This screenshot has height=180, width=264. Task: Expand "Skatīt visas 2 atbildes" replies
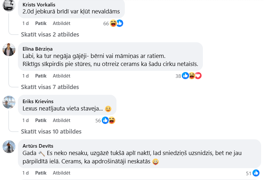50,34
